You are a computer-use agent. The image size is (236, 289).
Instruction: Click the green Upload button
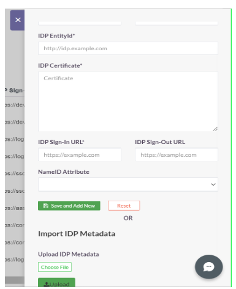(x=56, y=283)
